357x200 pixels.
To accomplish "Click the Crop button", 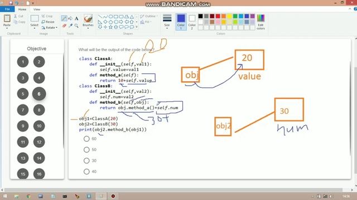I will (47, 16).
